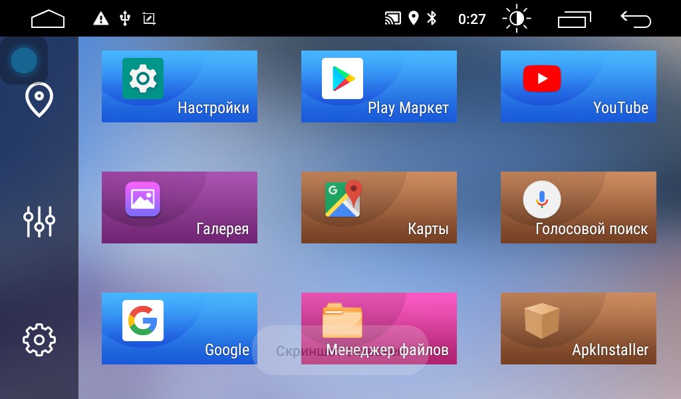Open equalizer sliders in left sidebar
This screenshot has width=681, height=399.
39,221
